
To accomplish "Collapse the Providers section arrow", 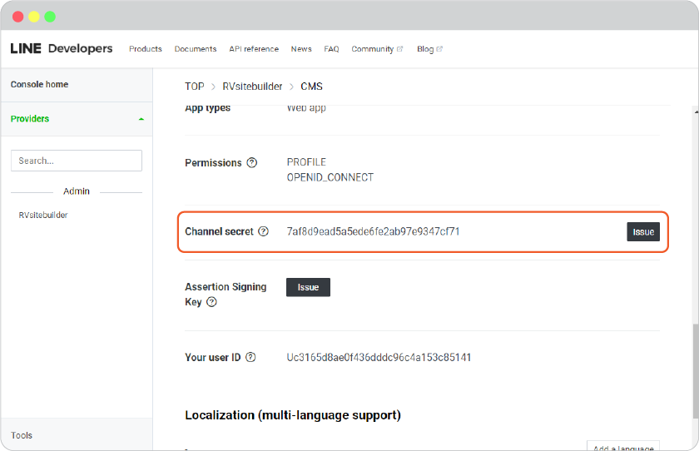I will (x=141, y=119).
